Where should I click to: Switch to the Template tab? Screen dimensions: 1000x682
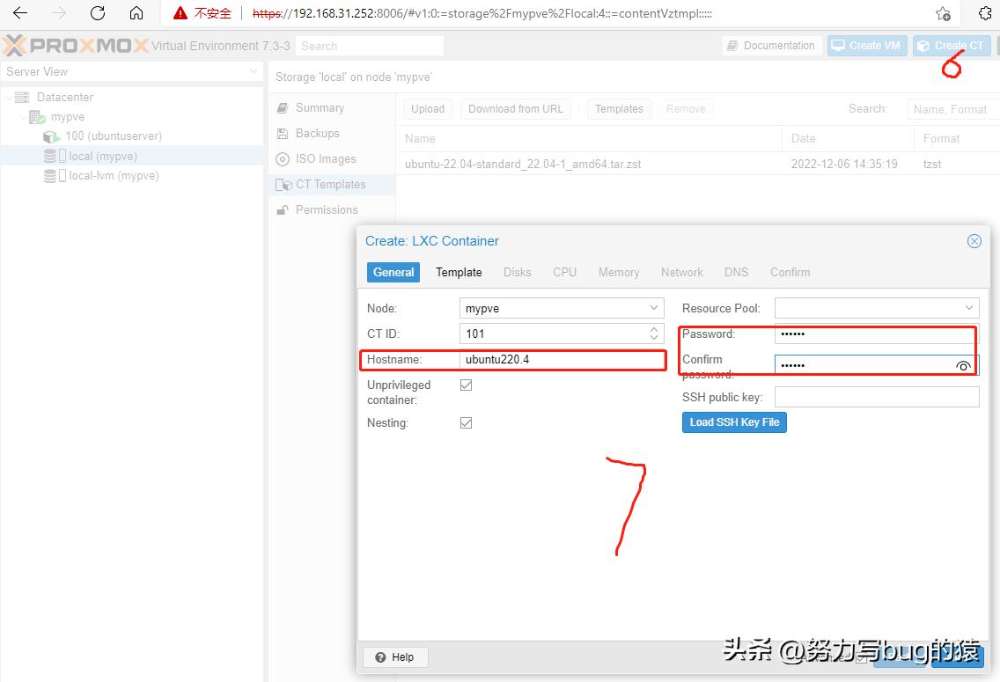click(x=458, y=272)
